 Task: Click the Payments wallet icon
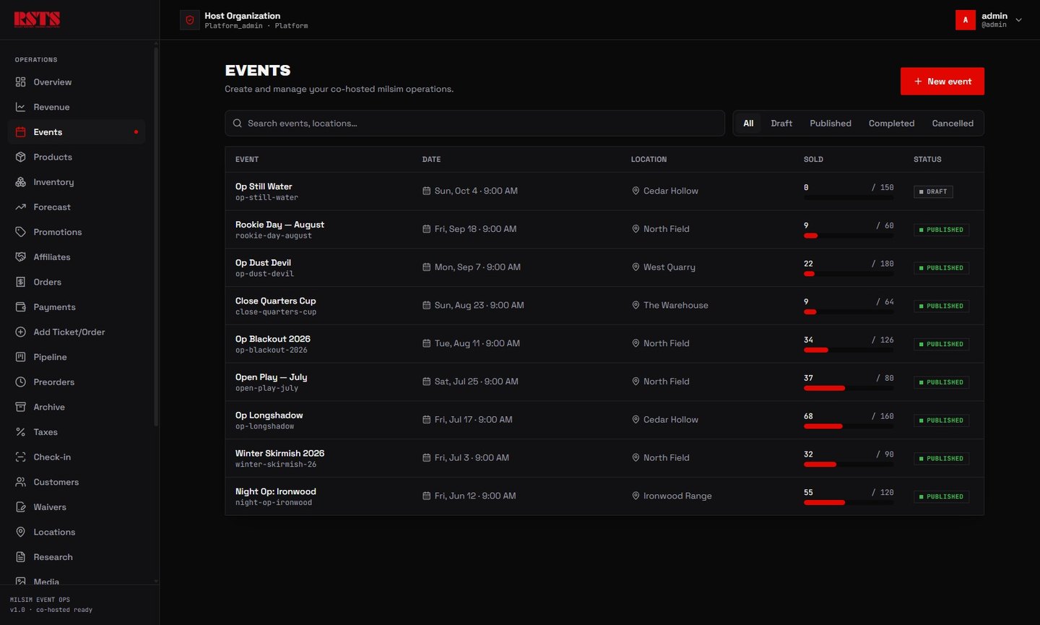(20, 307)
